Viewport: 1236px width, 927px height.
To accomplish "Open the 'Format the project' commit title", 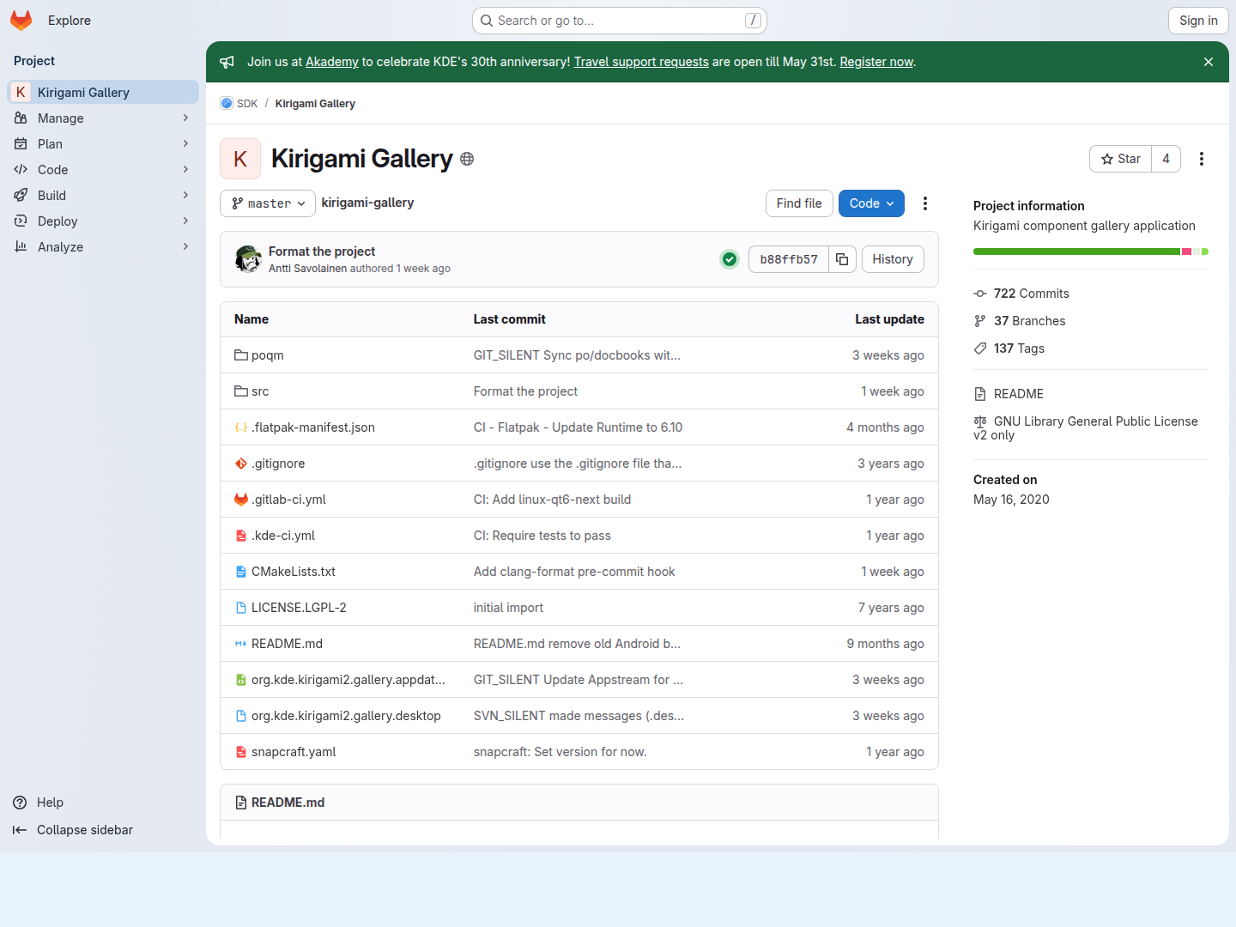I will (x=322, y=251).
